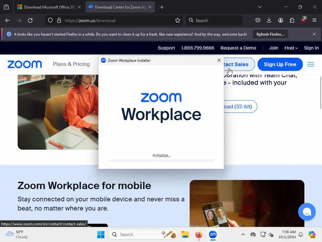
Task: Click the Zoom Workplace Installer title icon
Action: tap(103, 60)
